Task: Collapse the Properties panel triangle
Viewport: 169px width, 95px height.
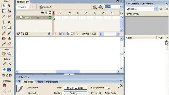Action: [x=19, y=81]
